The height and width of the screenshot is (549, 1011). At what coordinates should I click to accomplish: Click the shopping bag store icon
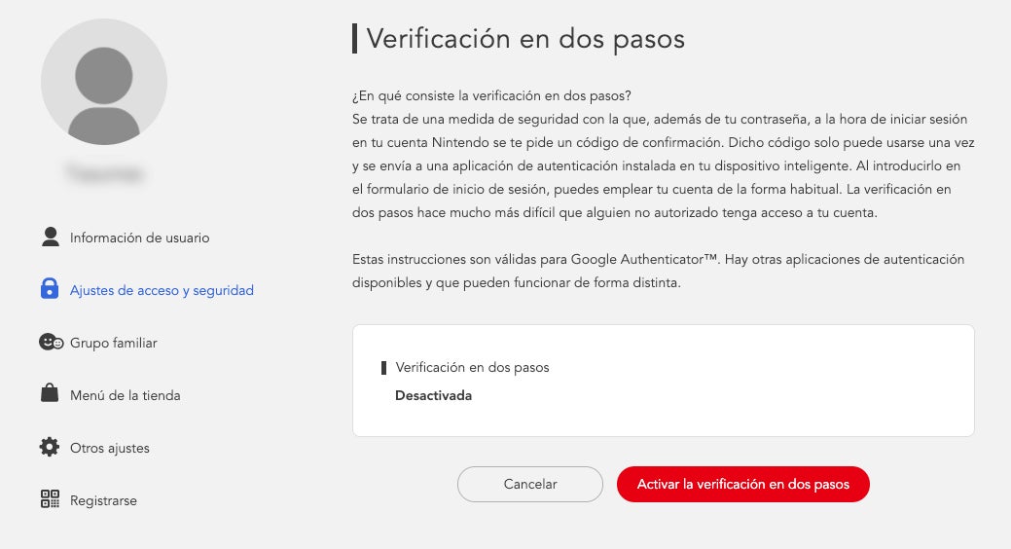[50, 394]
